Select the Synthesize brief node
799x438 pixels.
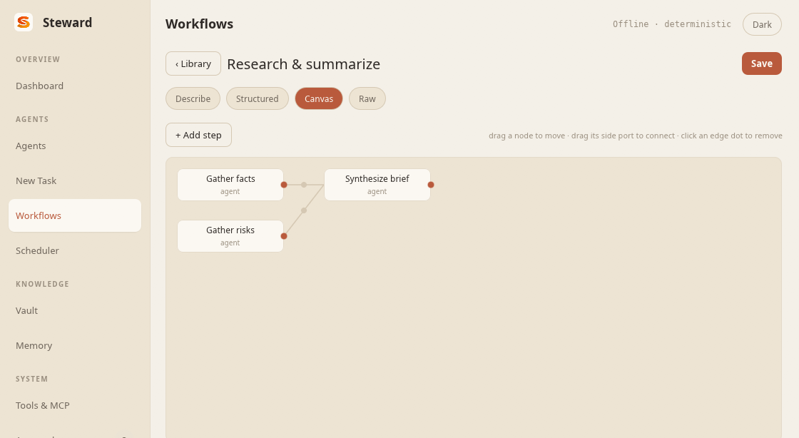point(377,185)
